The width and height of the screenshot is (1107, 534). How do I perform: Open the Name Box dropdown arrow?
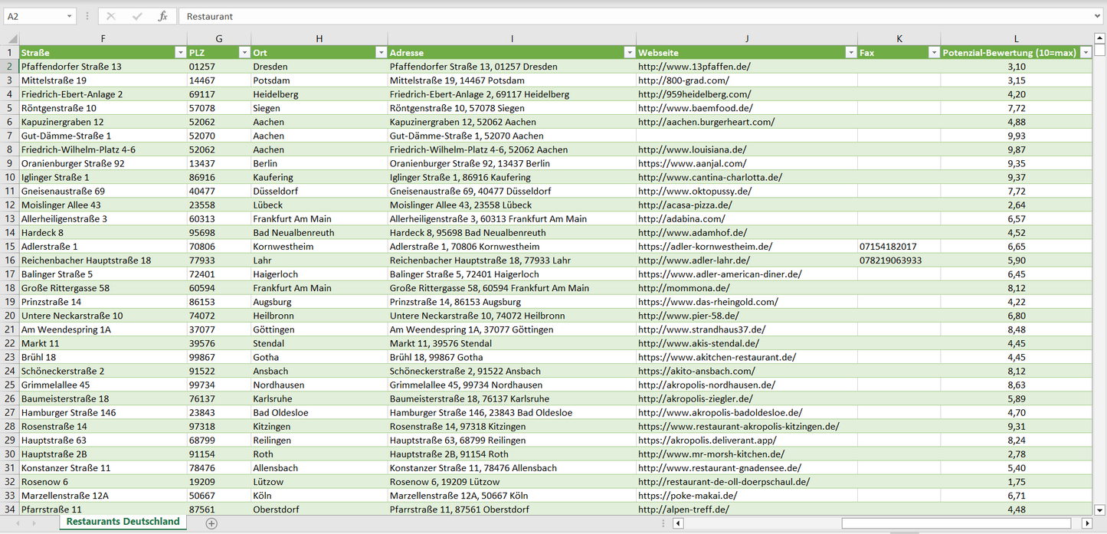[69, 16]
